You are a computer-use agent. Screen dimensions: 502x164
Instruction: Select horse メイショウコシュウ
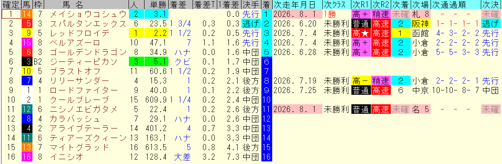[88, 14]
